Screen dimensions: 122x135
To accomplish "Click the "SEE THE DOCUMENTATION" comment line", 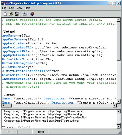I will [x=59, y=24].
